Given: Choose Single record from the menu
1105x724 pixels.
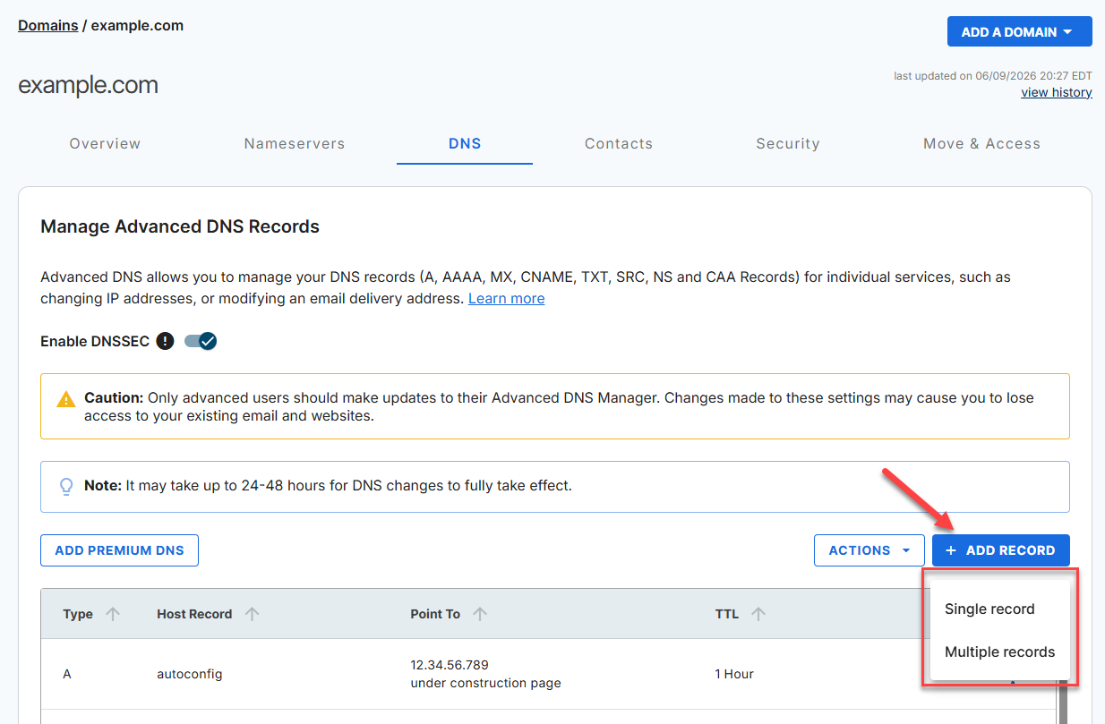Looking at the screenshot, I should click(1000, 609).
